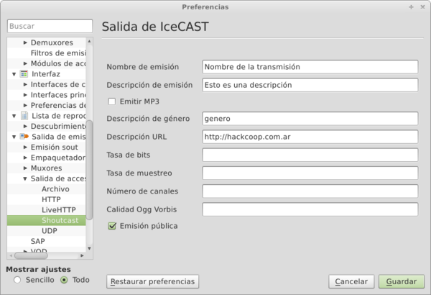This screenshot has height=295, width=431.
Task: Select the UDP tree entry
Action: coord(50,231)
